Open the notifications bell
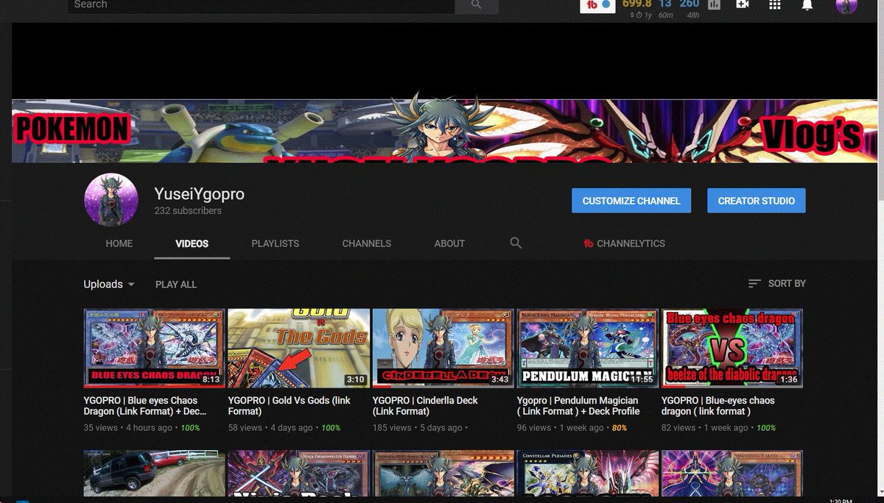This screenshot has width=884, height=503. click(807, 5)
